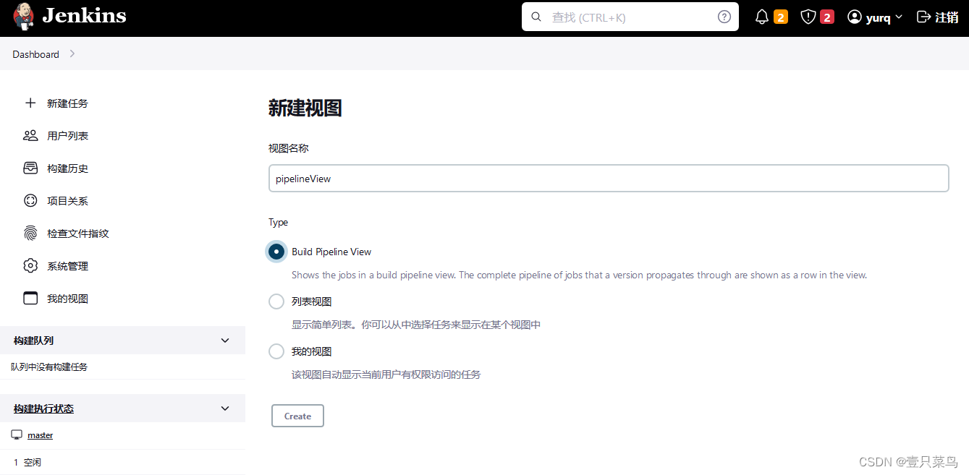This screenshot has width=969, height=475.
Task: Open the master node link
Action: pos(40,435)
